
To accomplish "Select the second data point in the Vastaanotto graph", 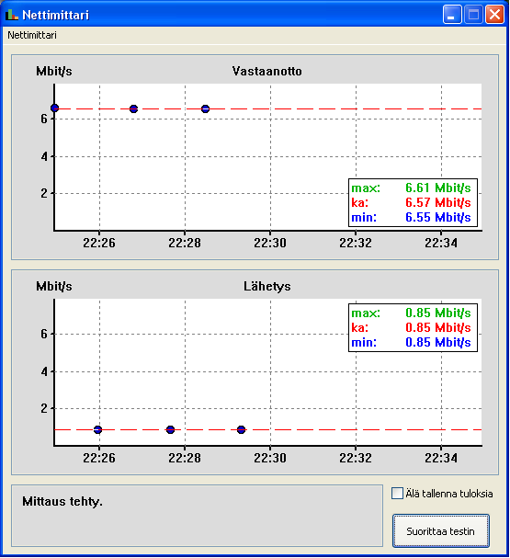I will [133, 108].
